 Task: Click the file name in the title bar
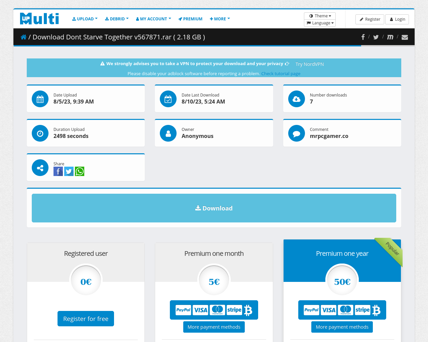click(x=119, y=37)
